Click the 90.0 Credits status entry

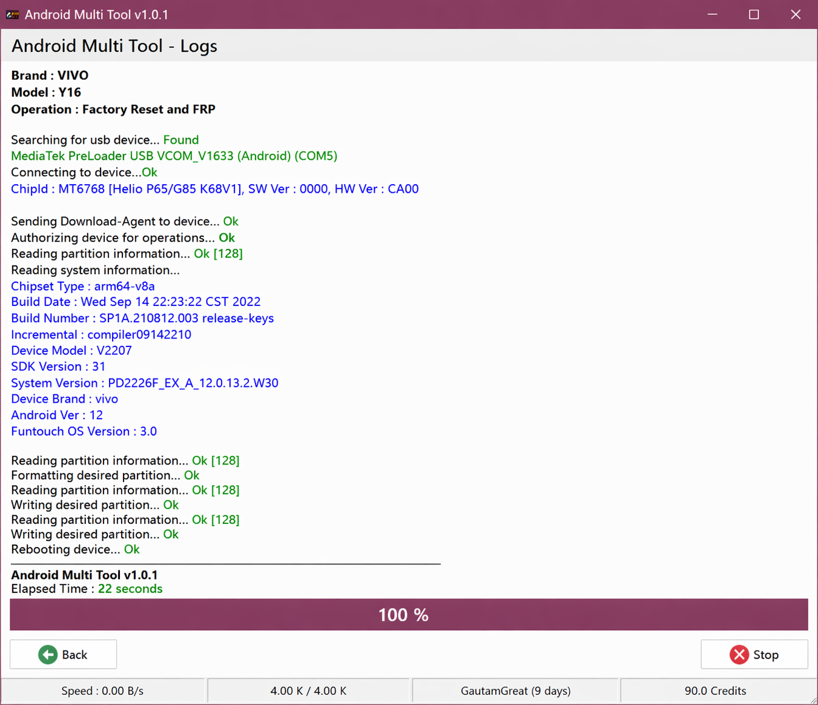715,690
